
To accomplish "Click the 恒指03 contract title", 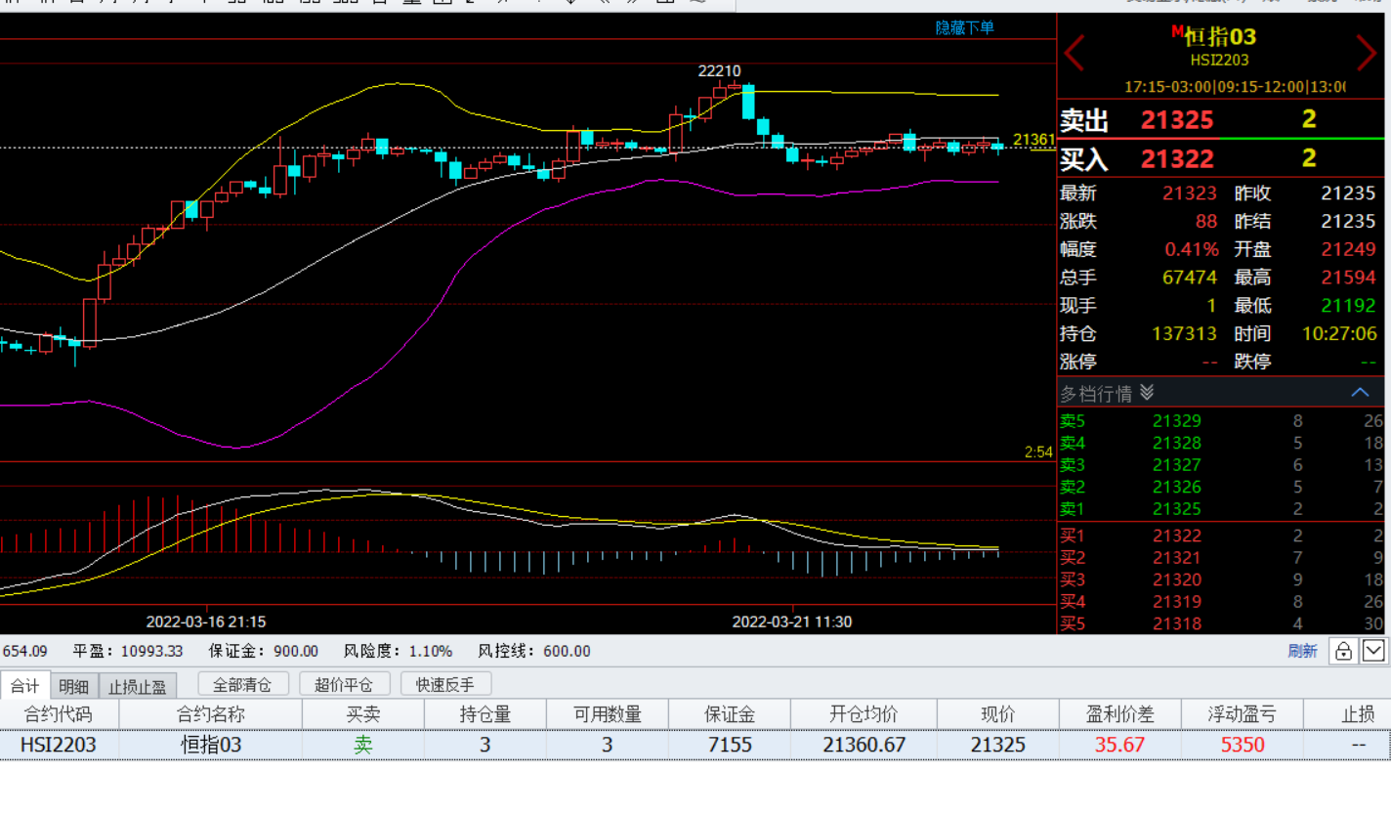I will [1220, 37].
